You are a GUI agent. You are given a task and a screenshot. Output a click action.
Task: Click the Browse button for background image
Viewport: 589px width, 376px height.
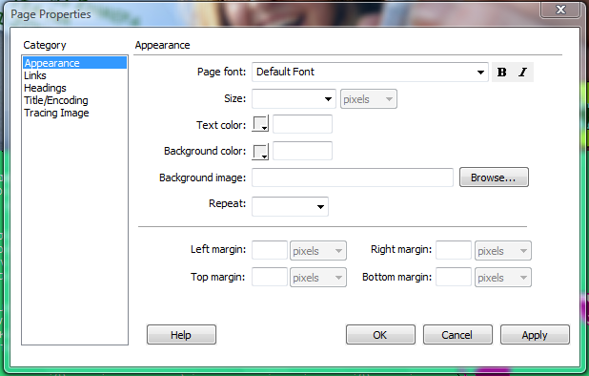click(494, 178)
